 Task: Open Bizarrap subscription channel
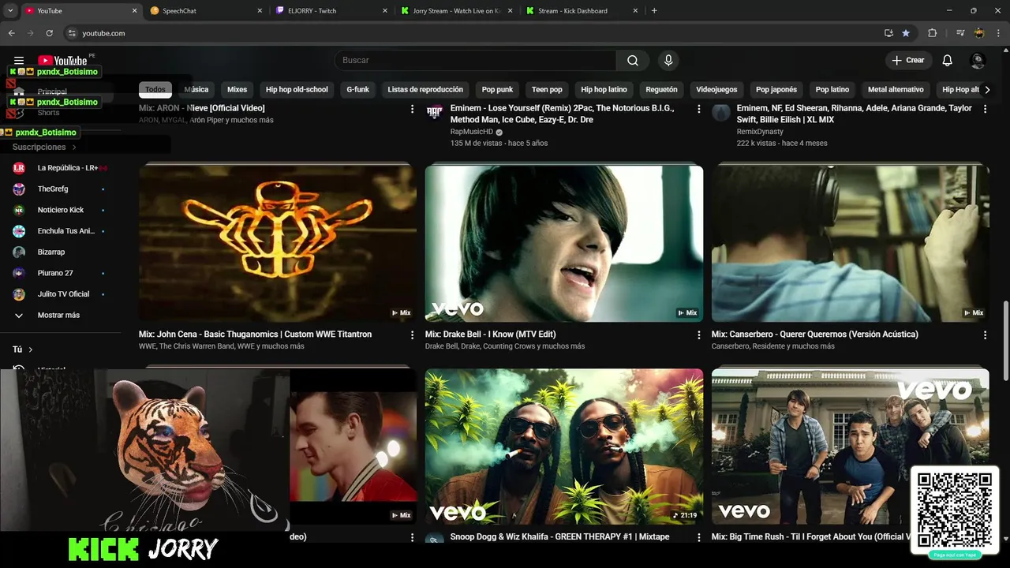tap(60, 252)
